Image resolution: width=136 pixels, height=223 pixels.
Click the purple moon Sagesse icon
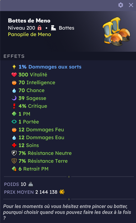coord(14,98)
